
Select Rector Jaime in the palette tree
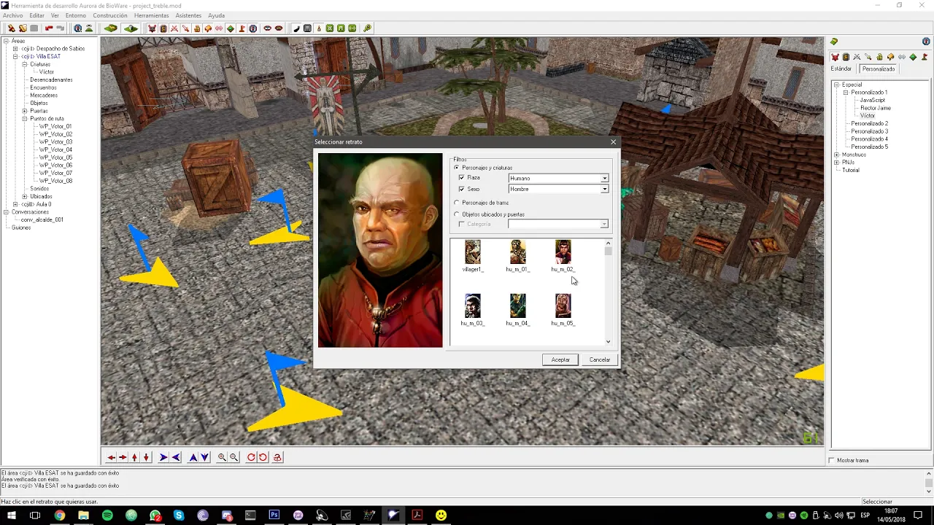[876, 108]
